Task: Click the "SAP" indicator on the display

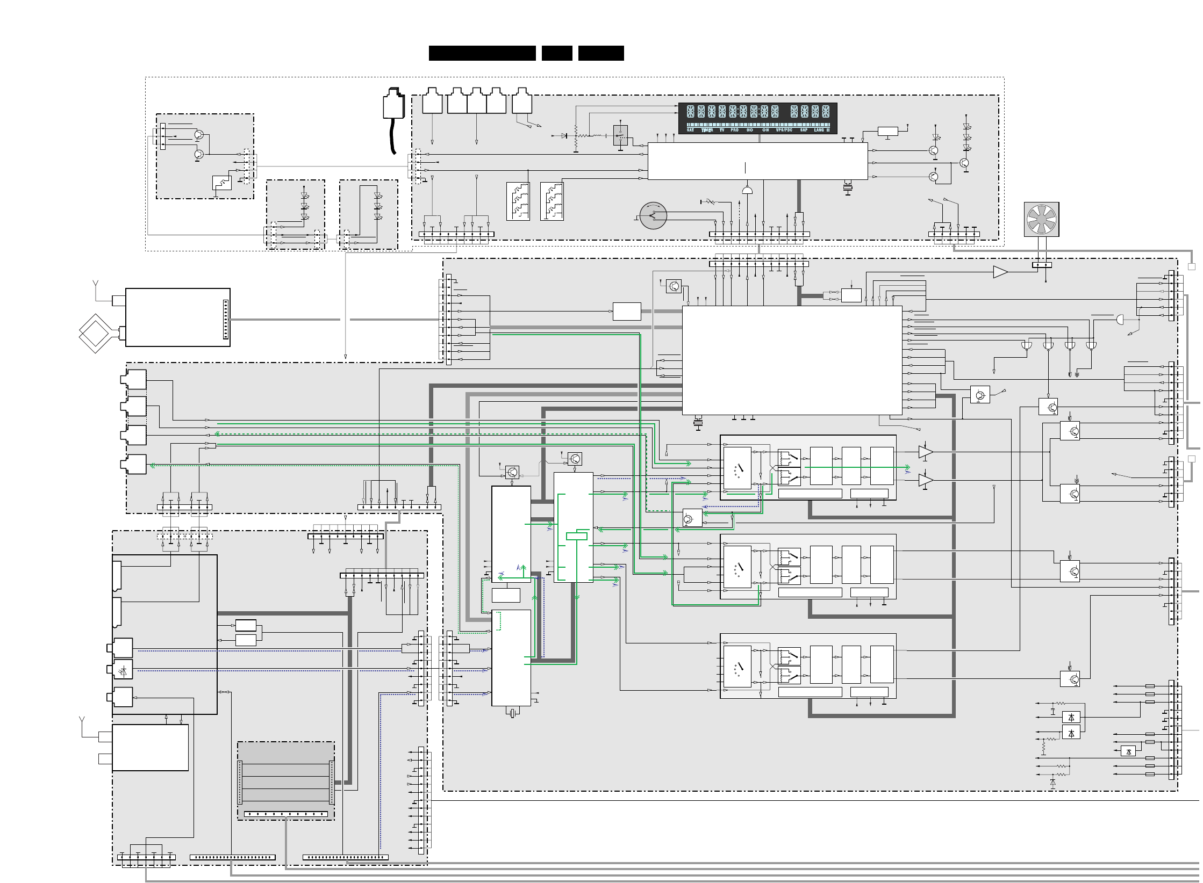Action: (x=804, y=130)
